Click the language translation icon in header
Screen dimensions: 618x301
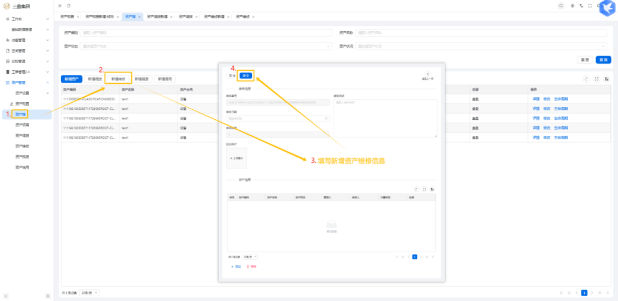pyautogui.click(x=580, y=5)
